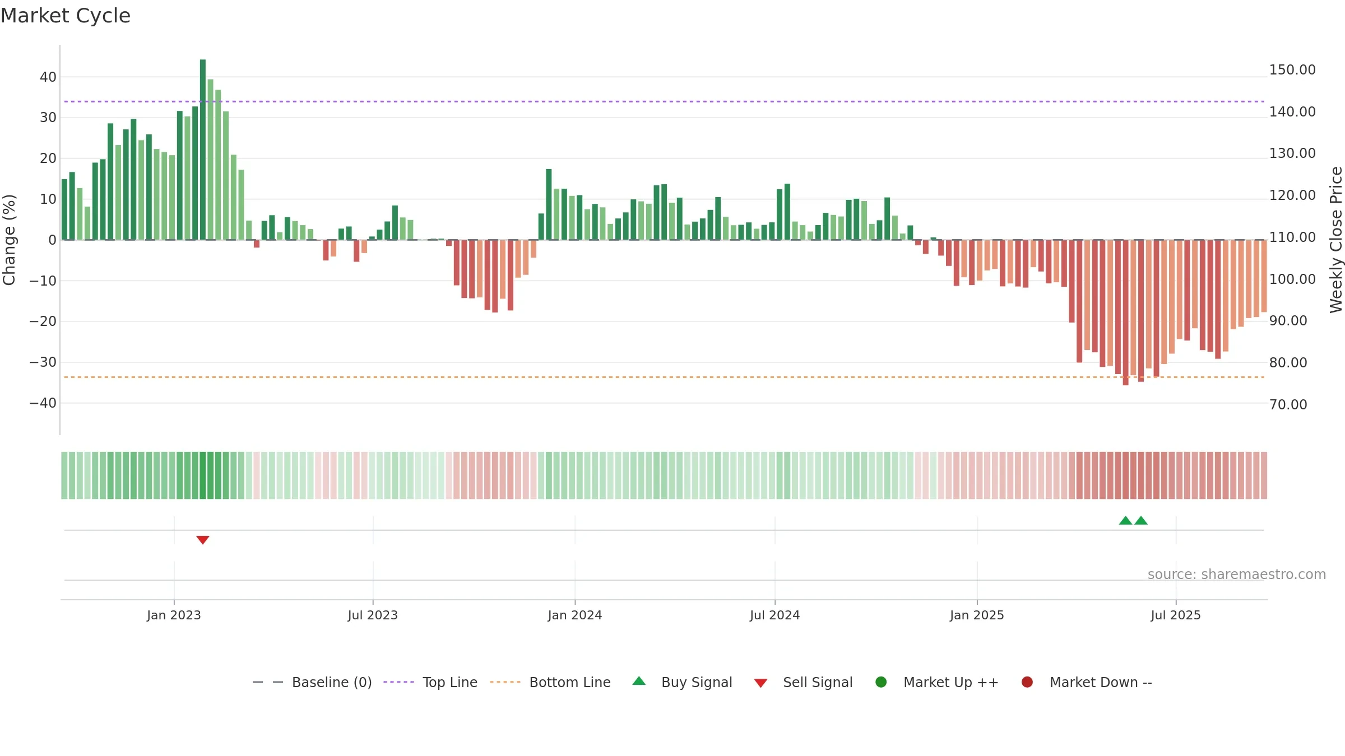Click the tallest green bar above 40 percent
This screenshot has height=756, width=1345.
[x=203, y=150]
